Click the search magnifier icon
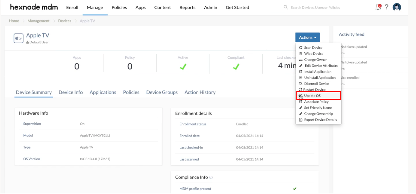The image size is (416, 194). (286, 7)
